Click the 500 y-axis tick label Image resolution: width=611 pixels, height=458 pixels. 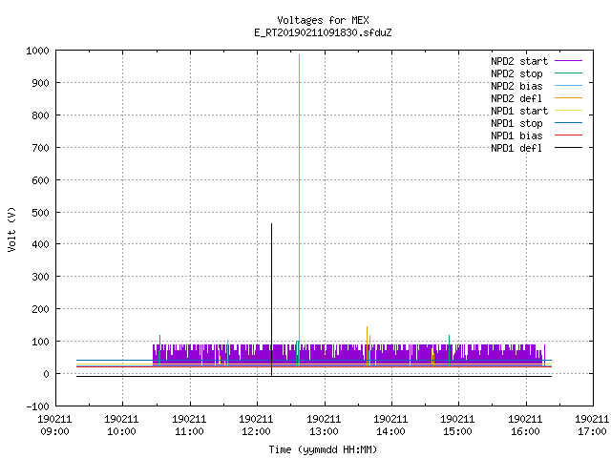40,212
